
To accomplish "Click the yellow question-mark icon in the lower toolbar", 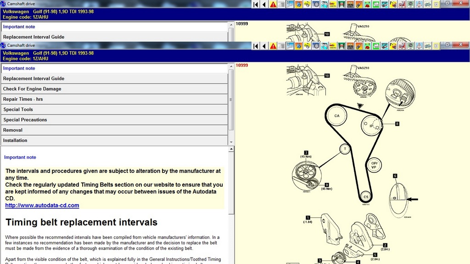I will tap(393, 46).
